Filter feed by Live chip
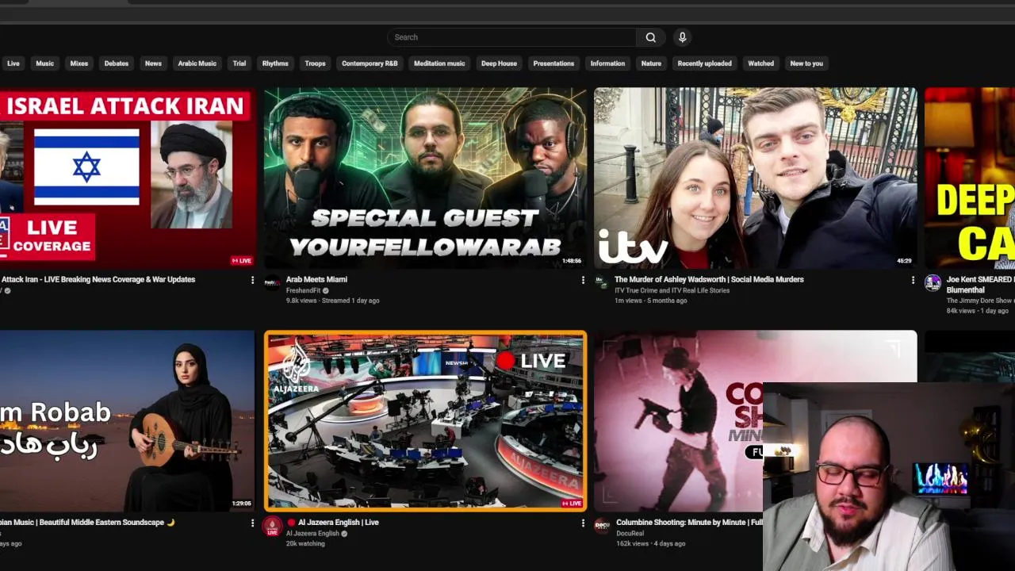The height and width of the screenshot is (571, 1015). pyautogui.click(x=13, y=63)
